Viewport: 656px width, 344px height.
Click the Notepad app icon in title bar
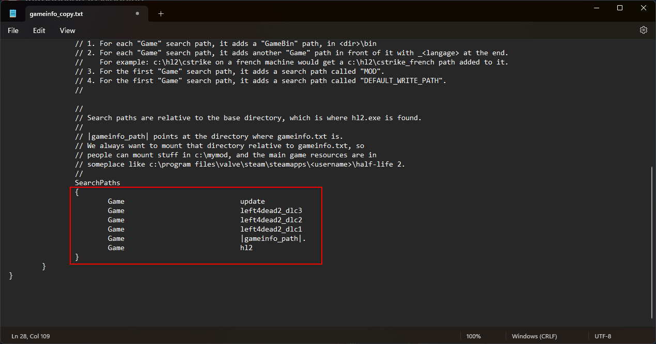pyautogui.click(x=13, y=14)
